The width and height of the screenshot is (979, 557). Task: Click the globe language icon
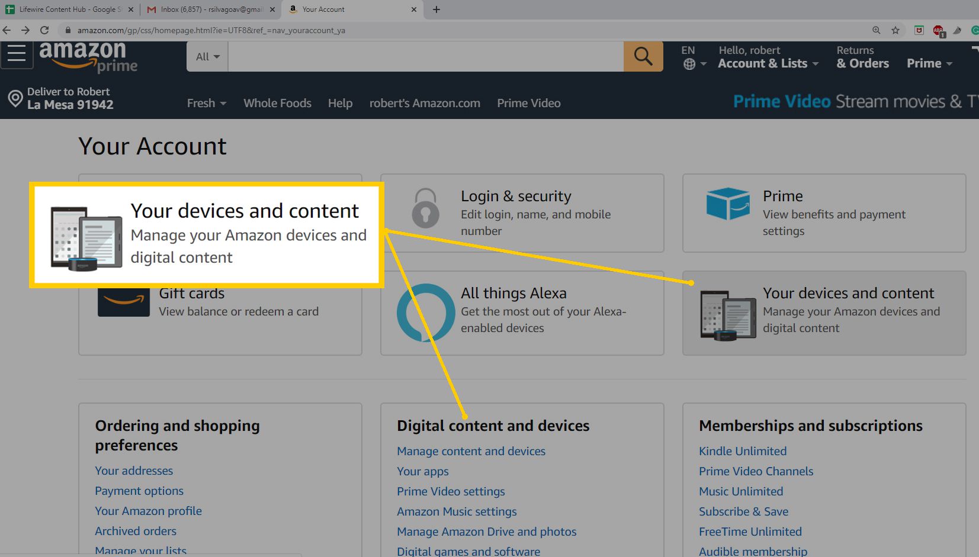pyautogui.click(x=689, y=64)
